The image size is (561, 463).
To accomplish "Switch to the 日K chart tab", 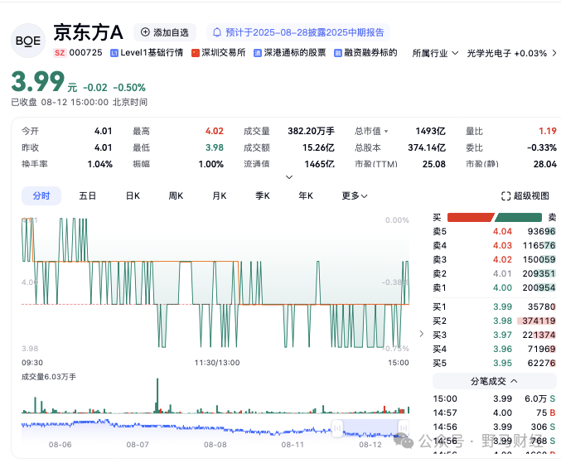I will (x=133, y=196).
